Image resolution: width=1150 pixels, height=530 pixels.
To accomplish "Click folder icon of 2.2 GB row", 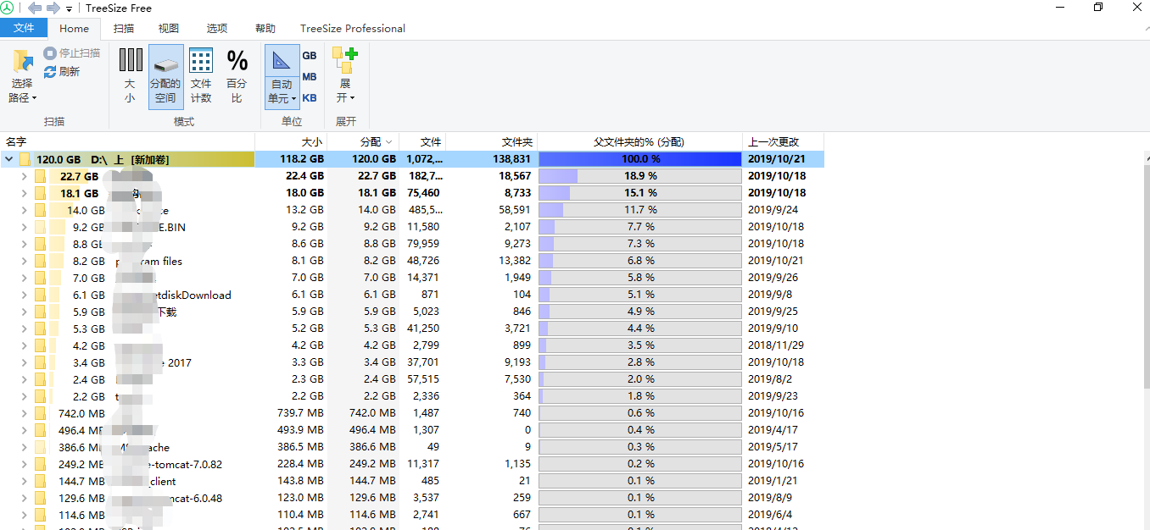I will [40, 396].
